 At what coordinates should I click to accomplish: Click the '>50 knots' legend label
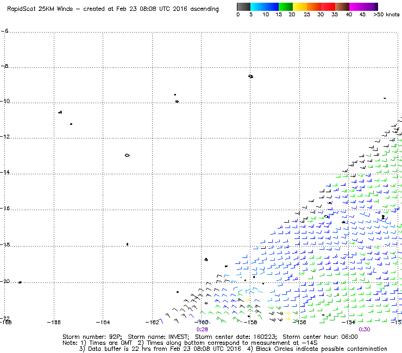point(386,15)
